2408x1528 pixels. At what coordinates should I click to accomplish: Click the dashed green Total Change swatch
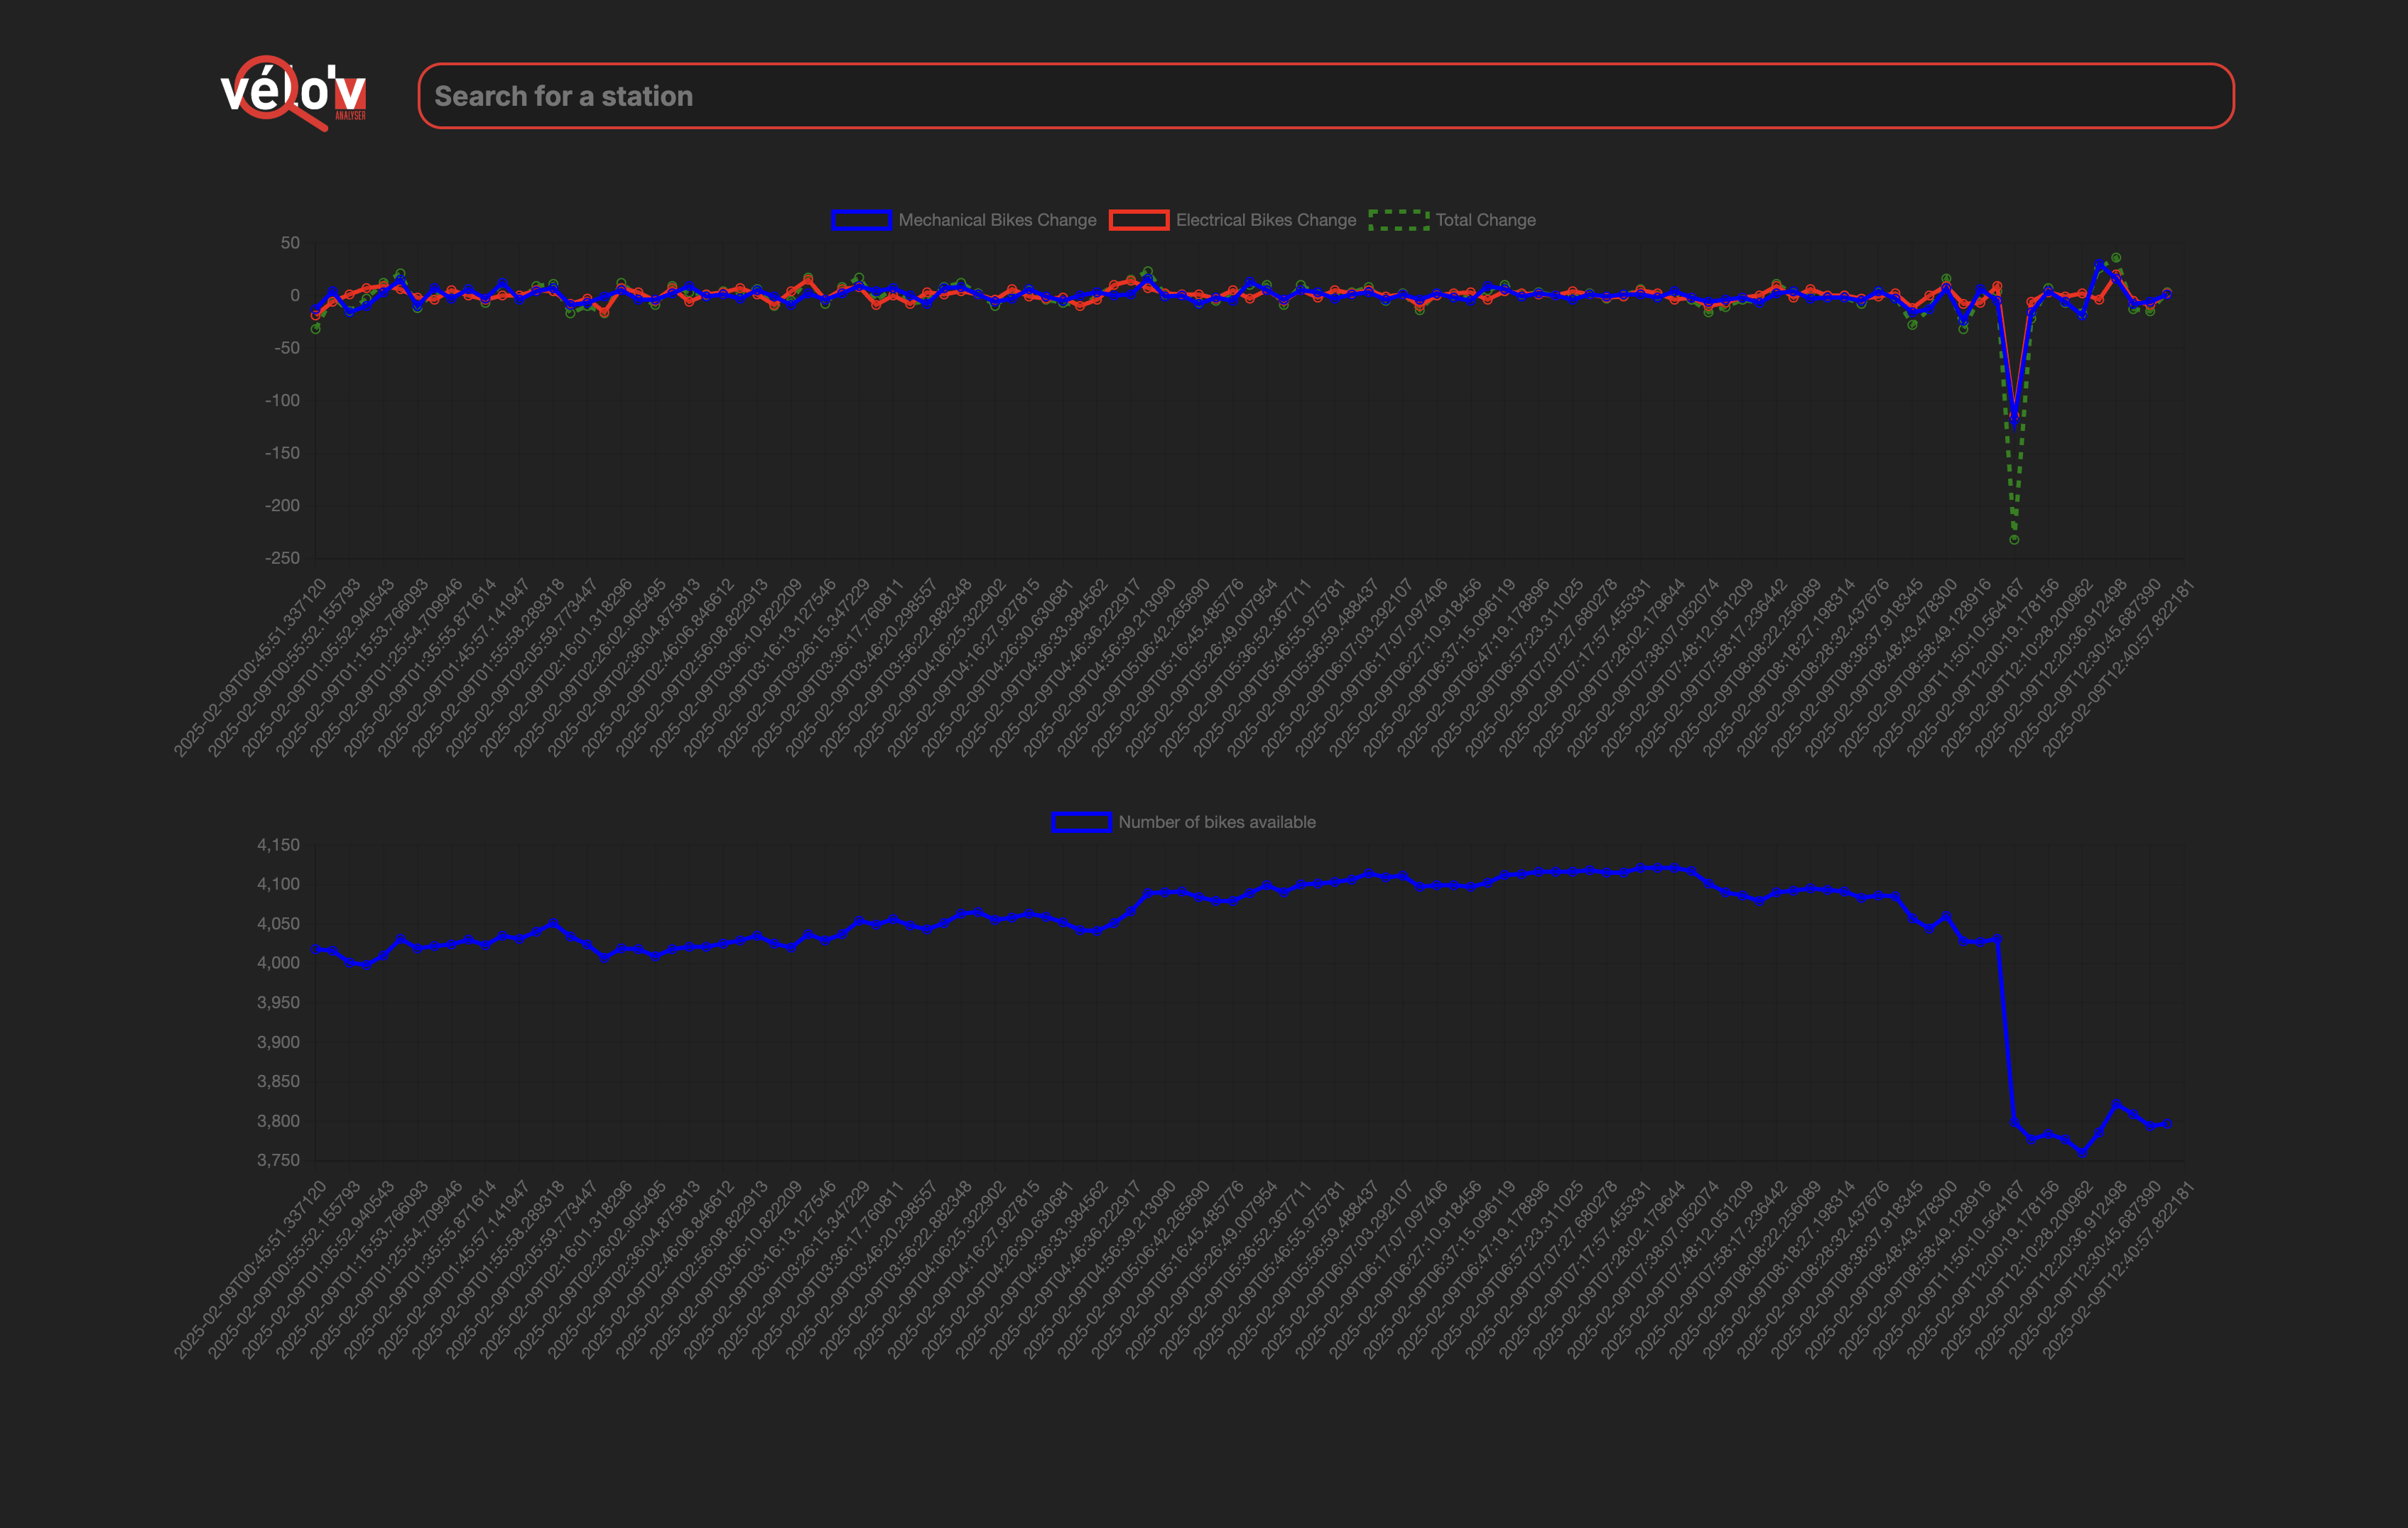click(1398, 221)
